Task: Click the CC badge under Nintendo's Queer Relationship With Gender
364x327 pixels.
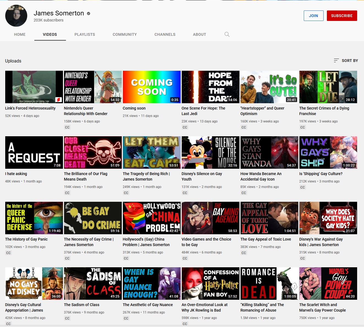Action: point(67,127)
